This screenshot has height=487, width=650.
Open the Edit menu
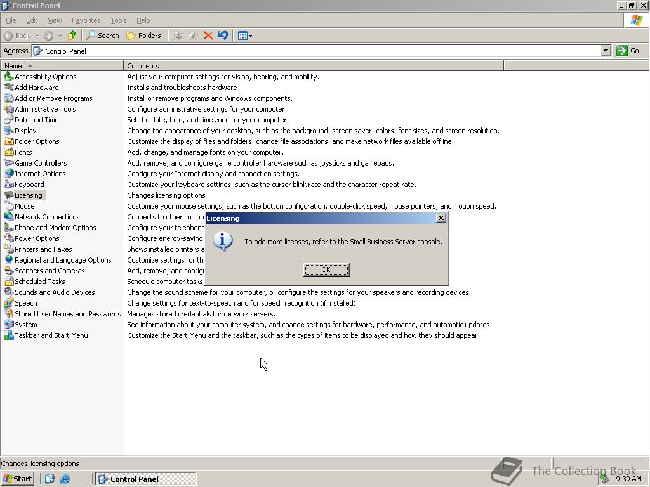click(x=32, y=20)
